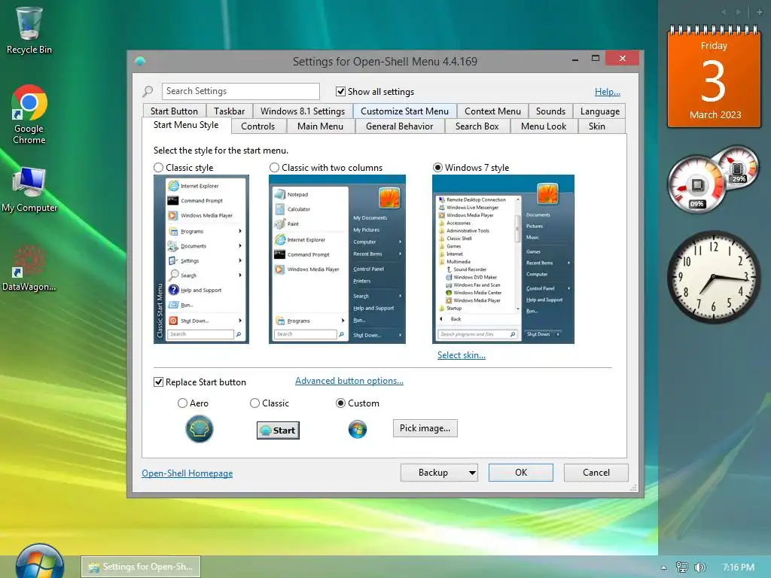Viewport: 771px width, 578px height.
Task: Click the add gadget plus icon
Action: point(759,12)
